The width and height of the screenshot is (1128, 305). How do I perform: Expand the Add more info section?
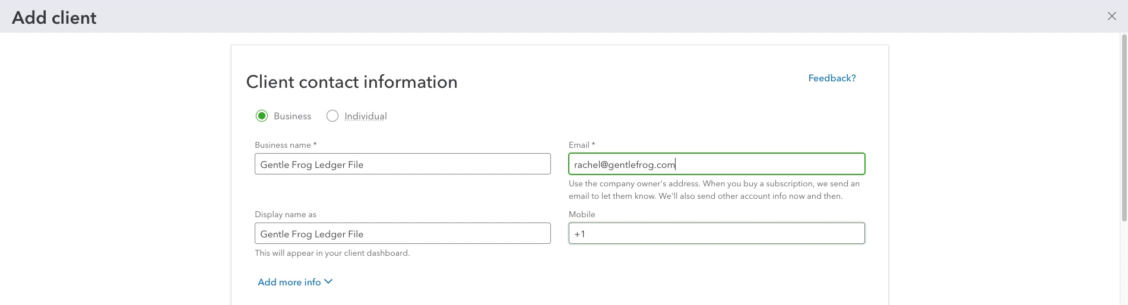click(x=295, y=282)
